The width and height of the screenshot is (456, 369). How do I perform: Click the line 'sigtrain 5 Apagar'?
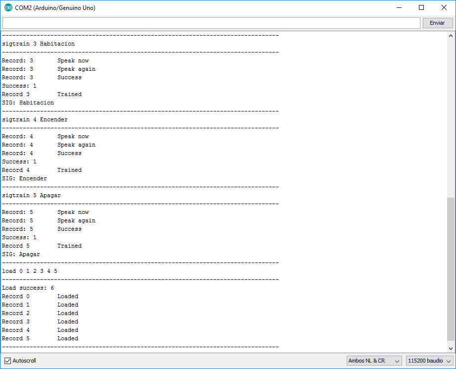32,195
